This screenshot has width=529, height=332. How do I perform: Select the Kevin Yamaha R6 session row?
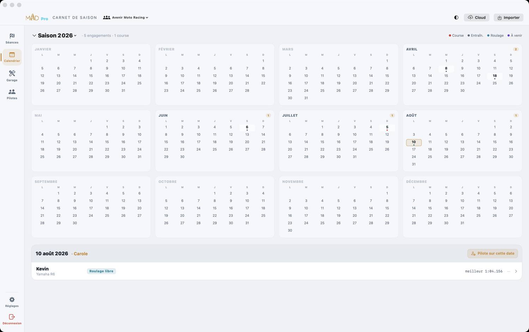[x=276, y=271]
